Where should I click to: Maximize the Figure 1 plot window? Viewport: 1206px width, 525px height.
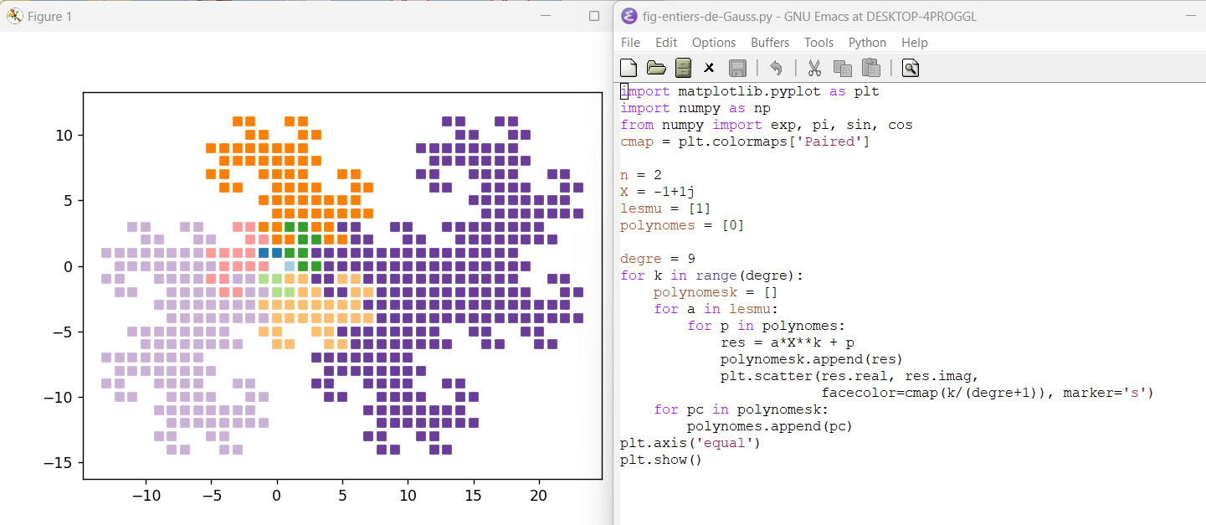click(x=594, y=16)
